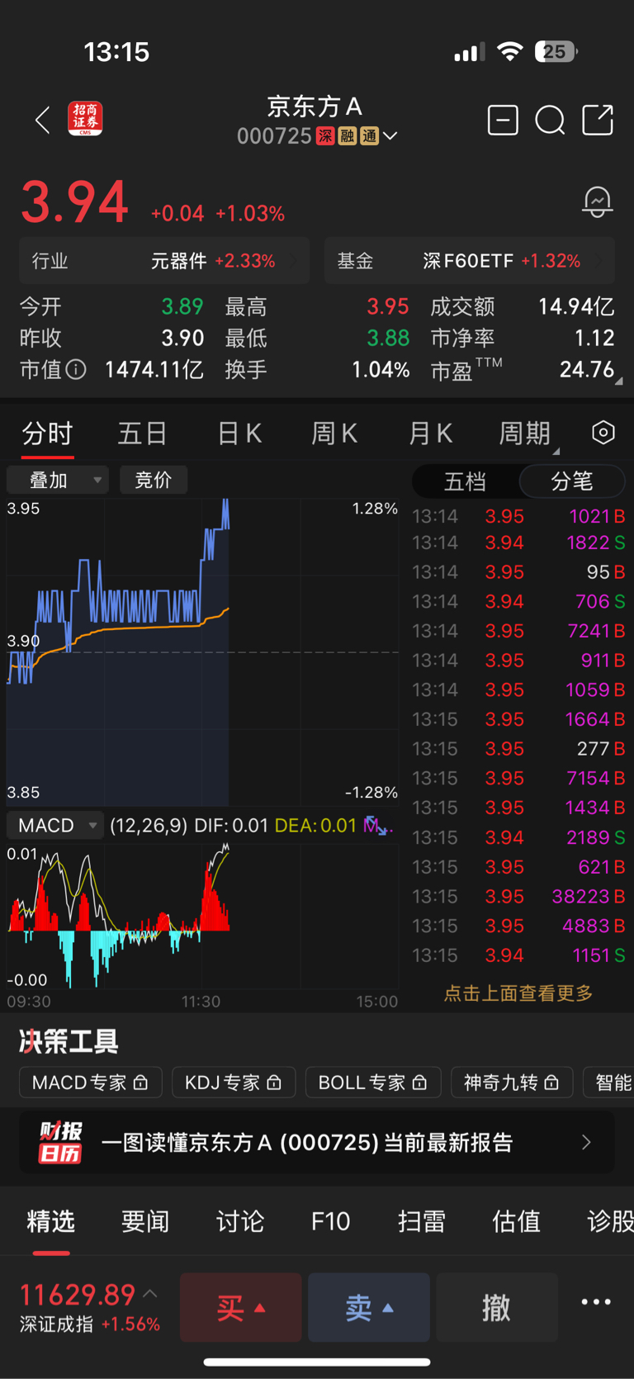Viewport: 634px width, 1379px height.
Task: Tap the 深 market tag badge
Action: [x=325, y=135]
